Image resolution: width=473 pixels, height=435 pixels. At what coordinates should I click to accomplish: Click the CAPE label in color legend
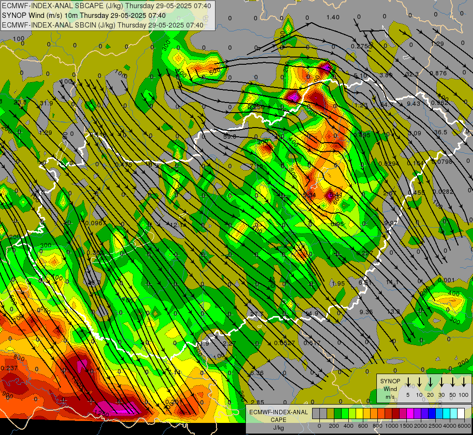tap(278, 420)
